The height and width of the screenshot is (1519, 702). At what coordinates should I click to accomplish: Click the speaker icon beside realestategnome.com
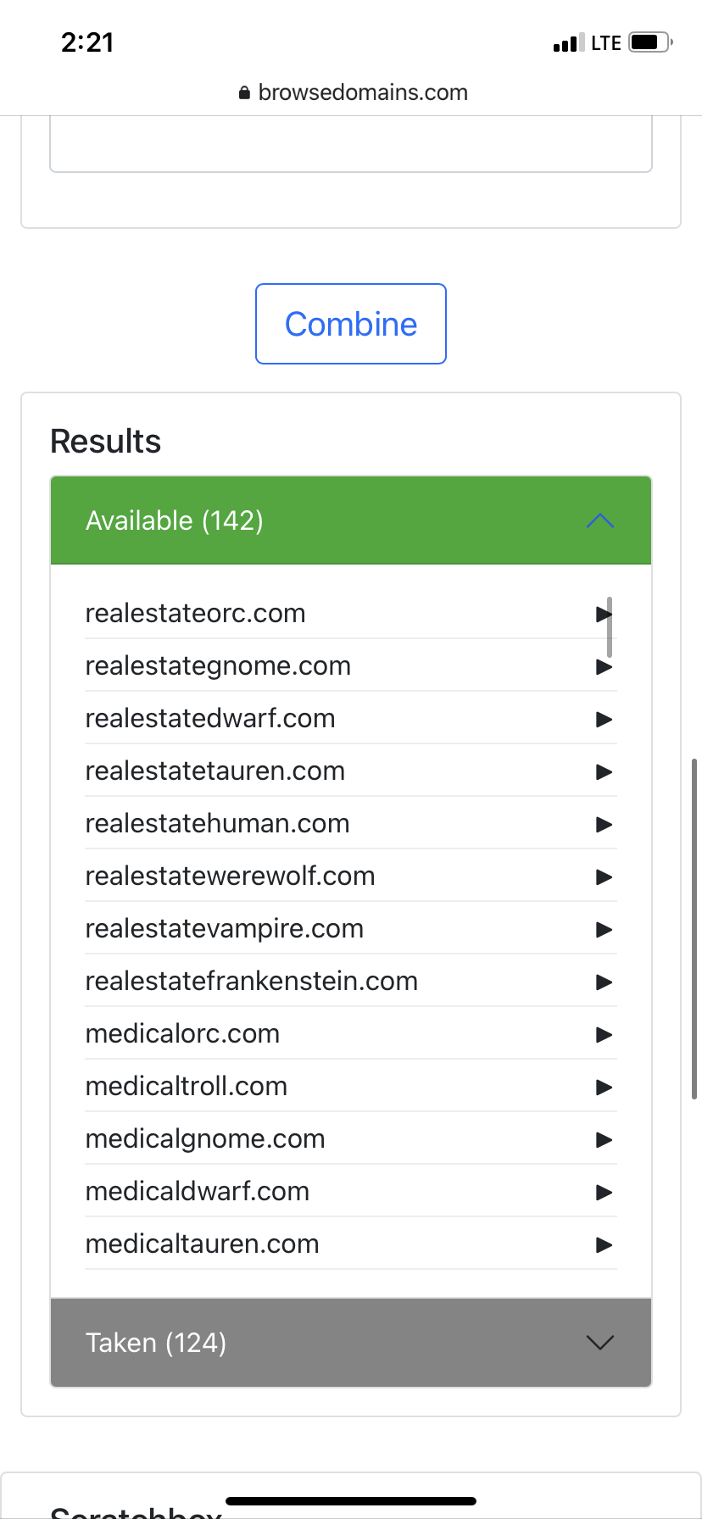click(x=604, y=666)
